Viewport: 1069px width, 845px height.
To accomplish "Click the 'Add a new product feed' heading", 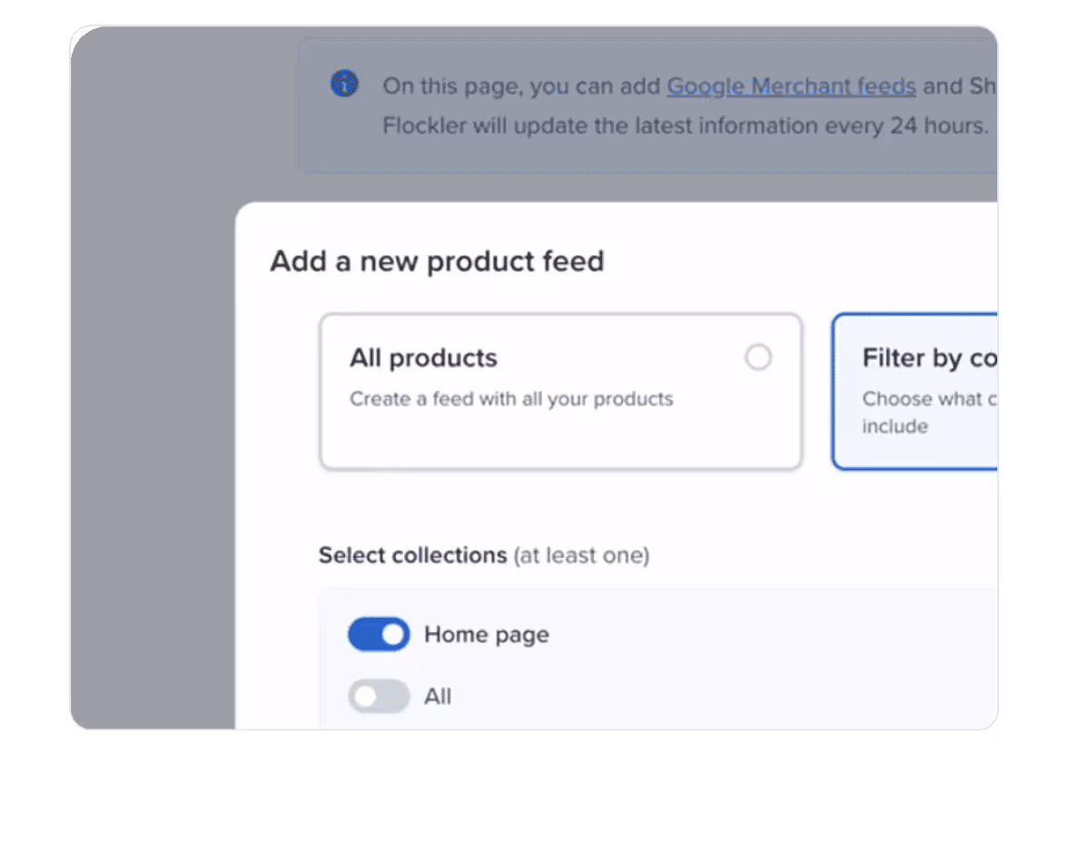I will coord(437,261).
